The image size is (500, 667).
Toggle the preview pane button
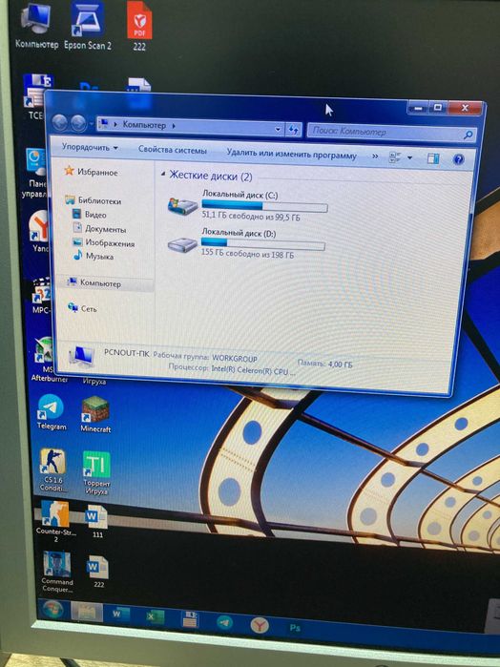pos(433,158)
